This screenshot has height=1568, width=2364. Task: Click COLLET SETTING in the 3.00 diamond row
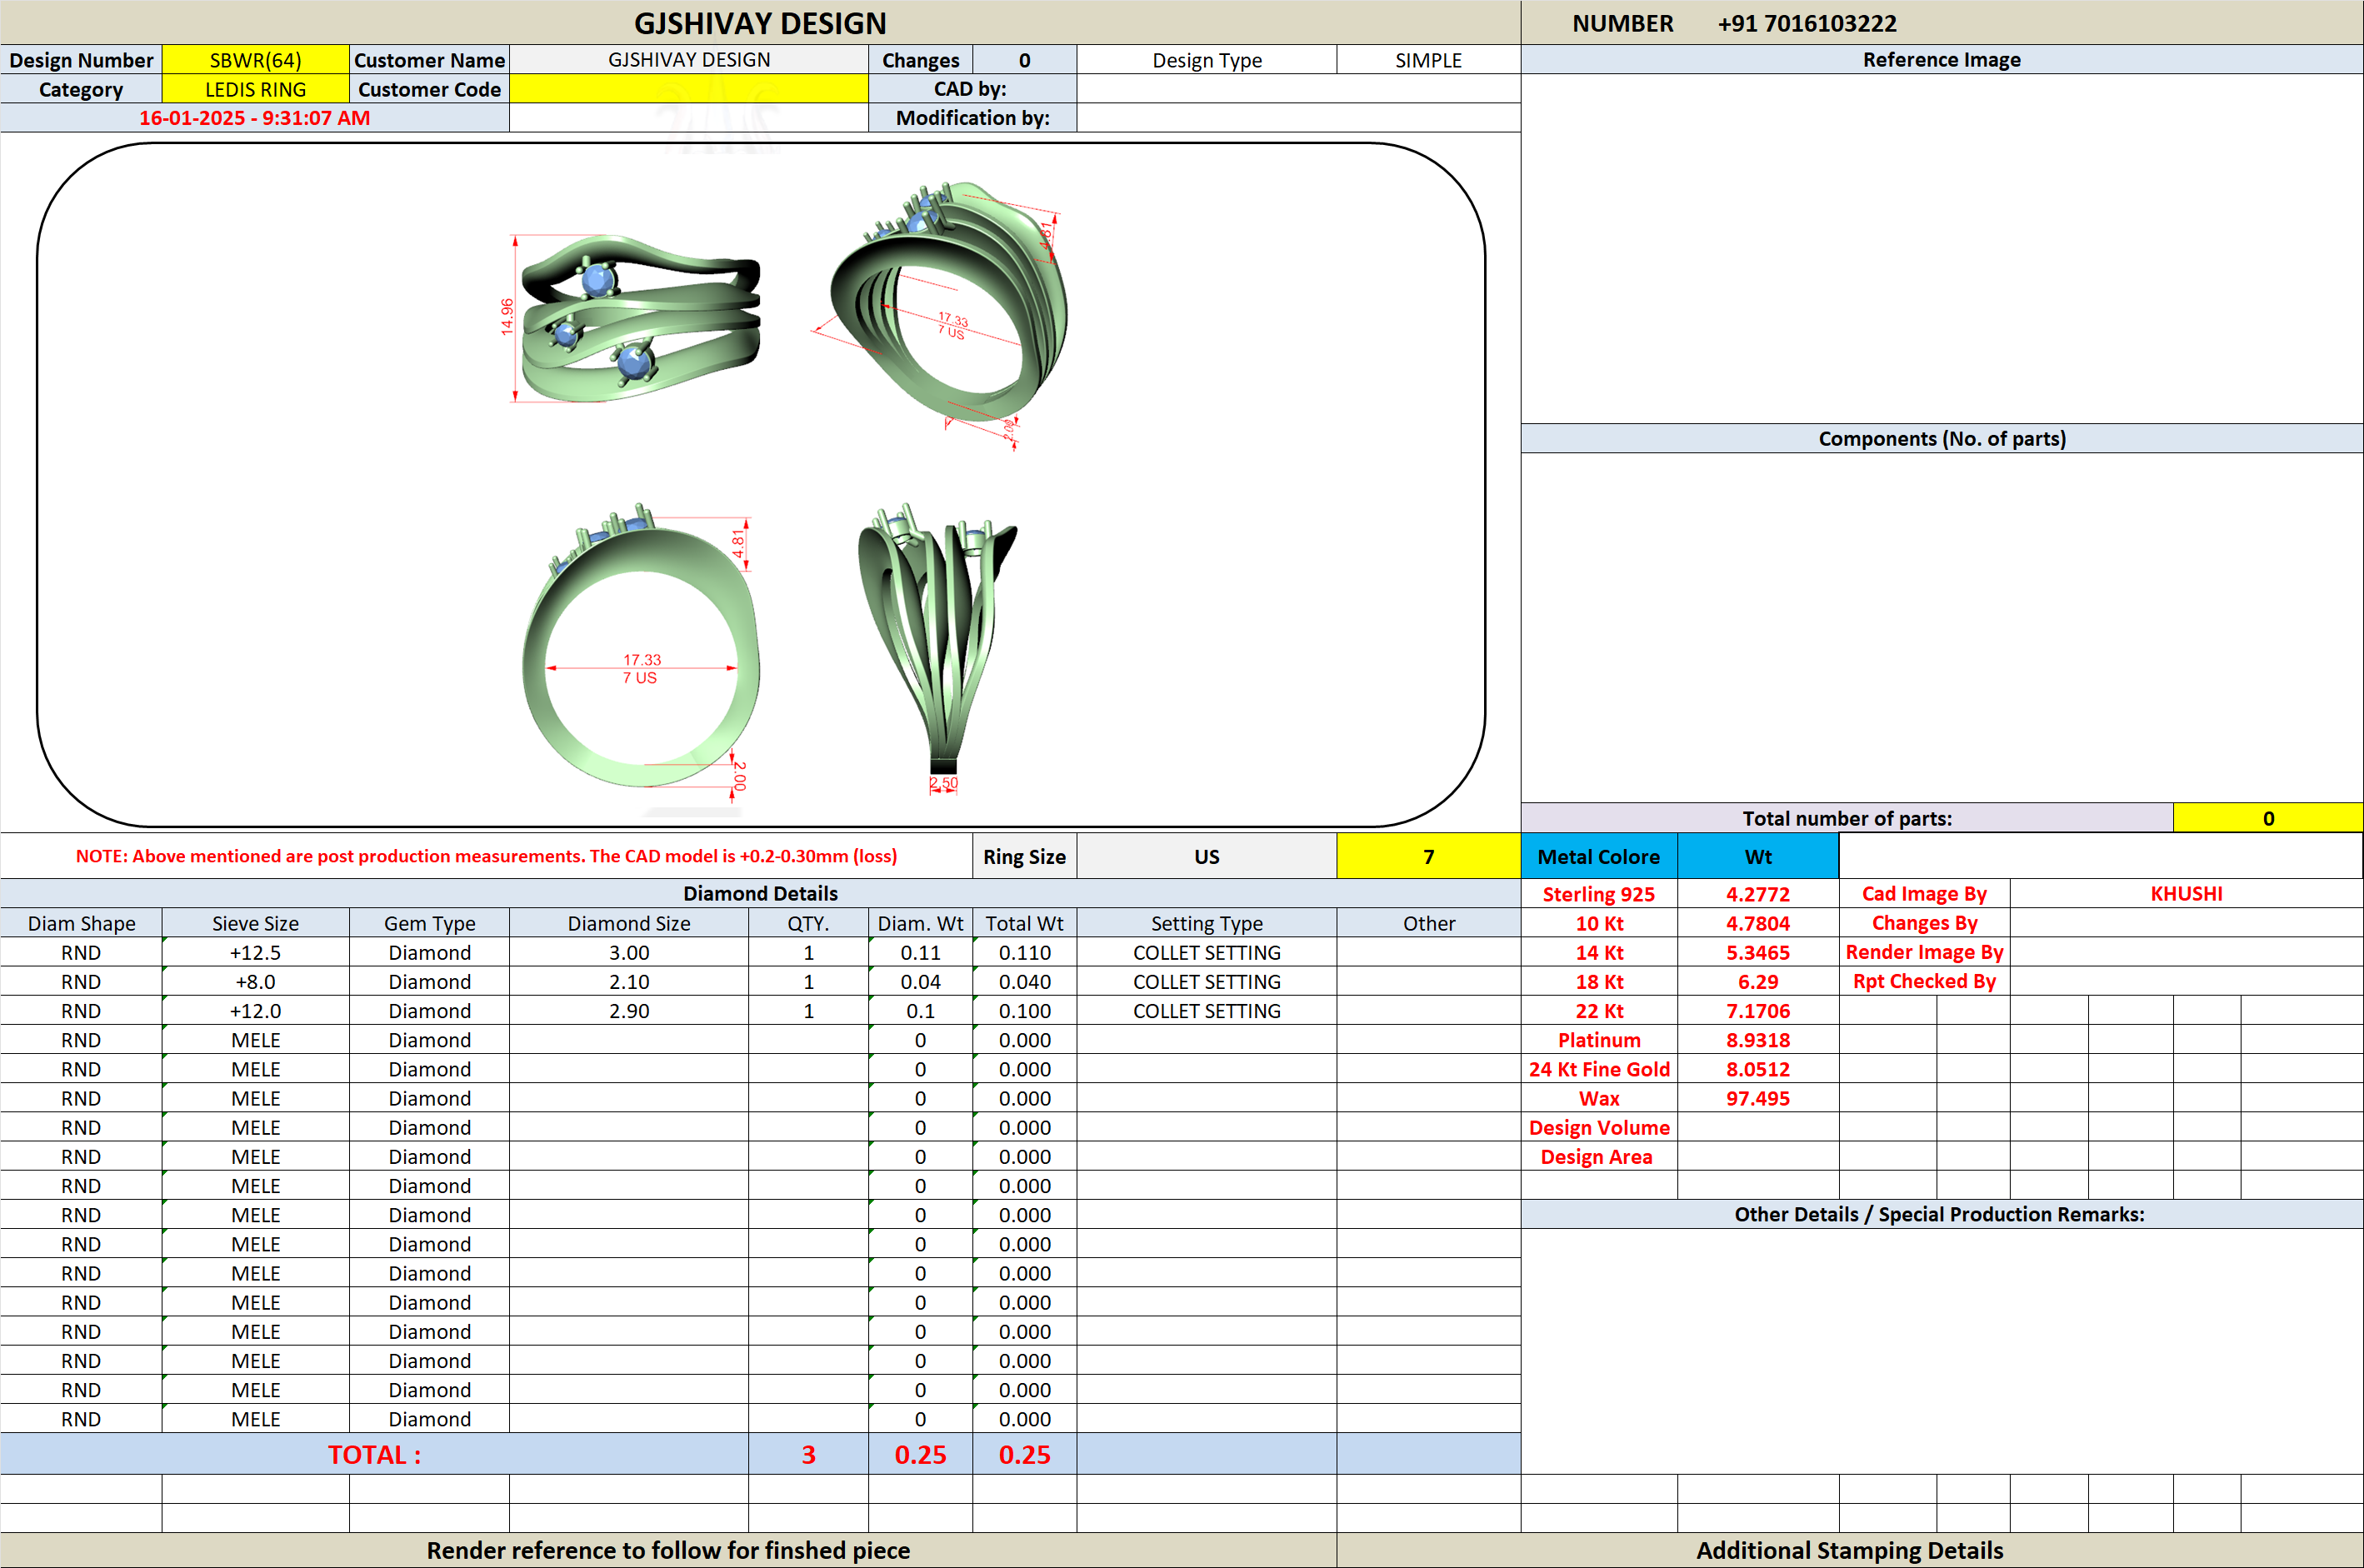pyautogui.click(x=1206, y=952)
